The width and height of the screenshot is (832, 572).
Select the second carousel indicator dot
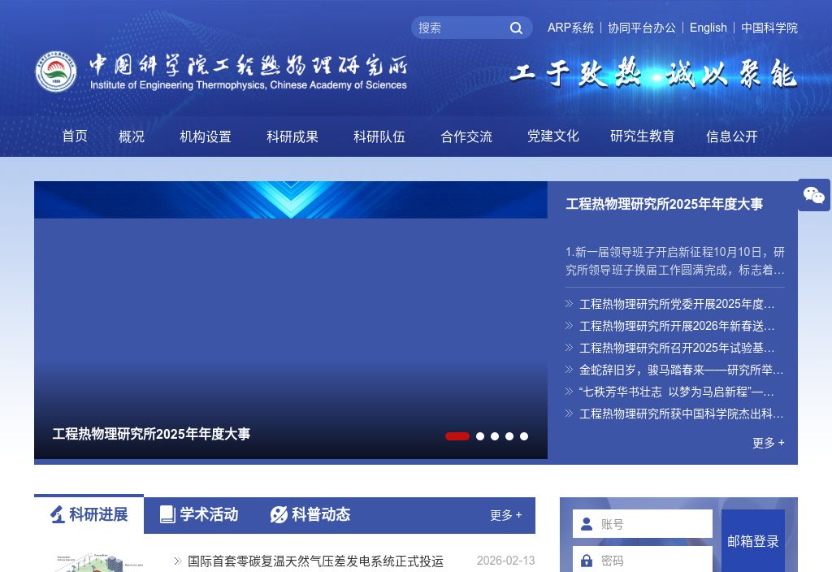(x=480, y=436)
